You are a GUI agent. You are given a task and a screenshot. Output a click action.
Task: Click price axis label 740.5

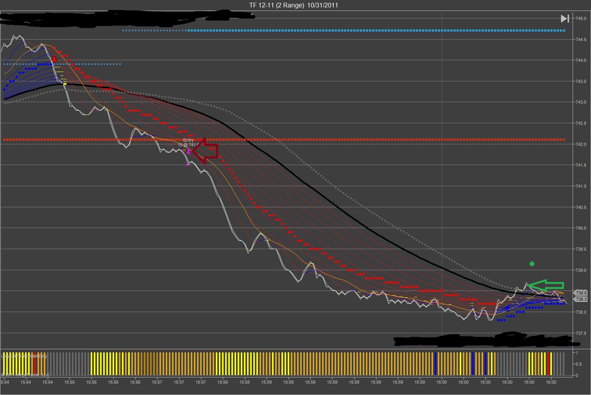click(x=581, y=207)
